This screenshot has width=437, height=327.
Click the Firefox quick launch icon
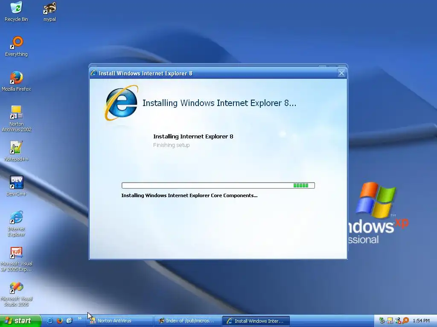(60, 321)
